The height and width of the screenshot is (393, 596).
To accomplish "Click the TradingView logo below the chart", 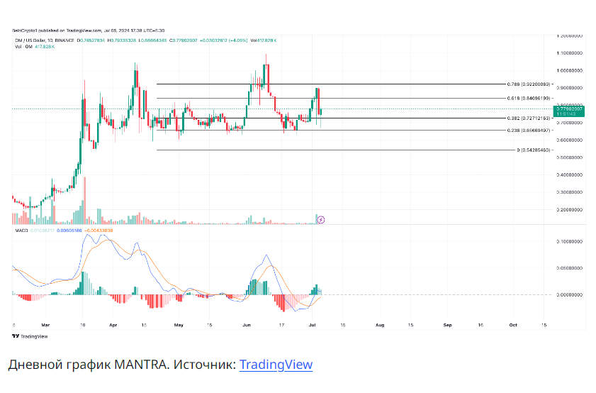I will coord(30,336).
